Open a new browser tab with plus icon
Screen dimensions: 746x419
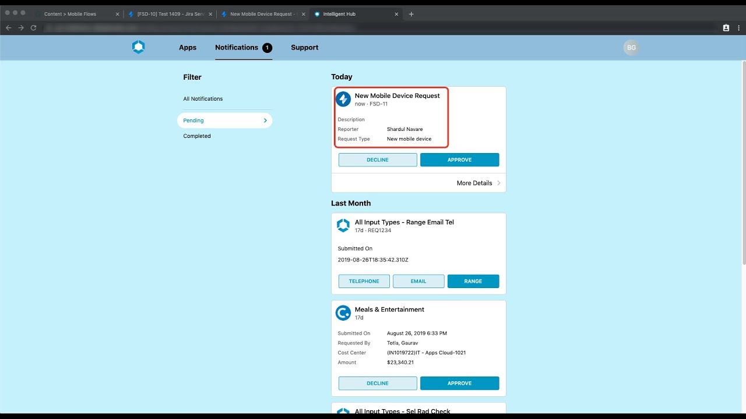(x=411, y=14)
